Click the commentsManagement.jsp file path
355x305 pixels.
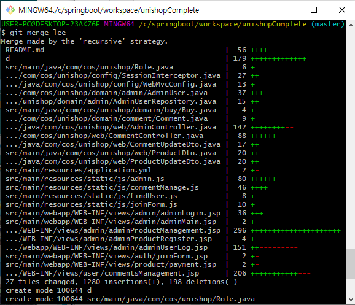coord(102,273)
